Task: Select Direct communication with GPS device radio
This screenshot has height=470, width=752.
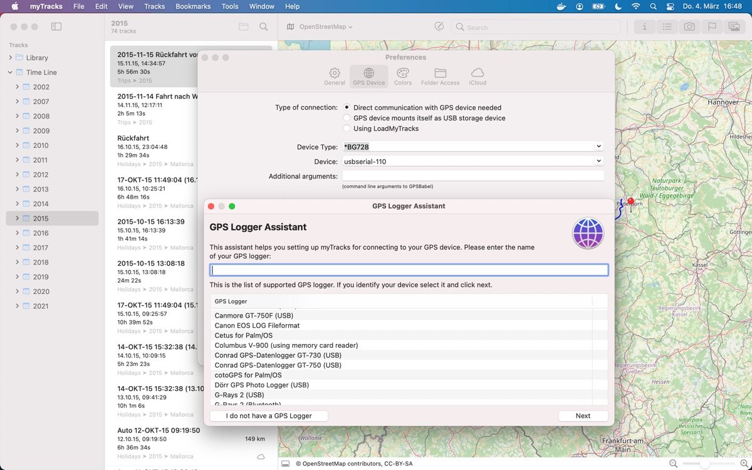Action: click(x=347, y=108)
